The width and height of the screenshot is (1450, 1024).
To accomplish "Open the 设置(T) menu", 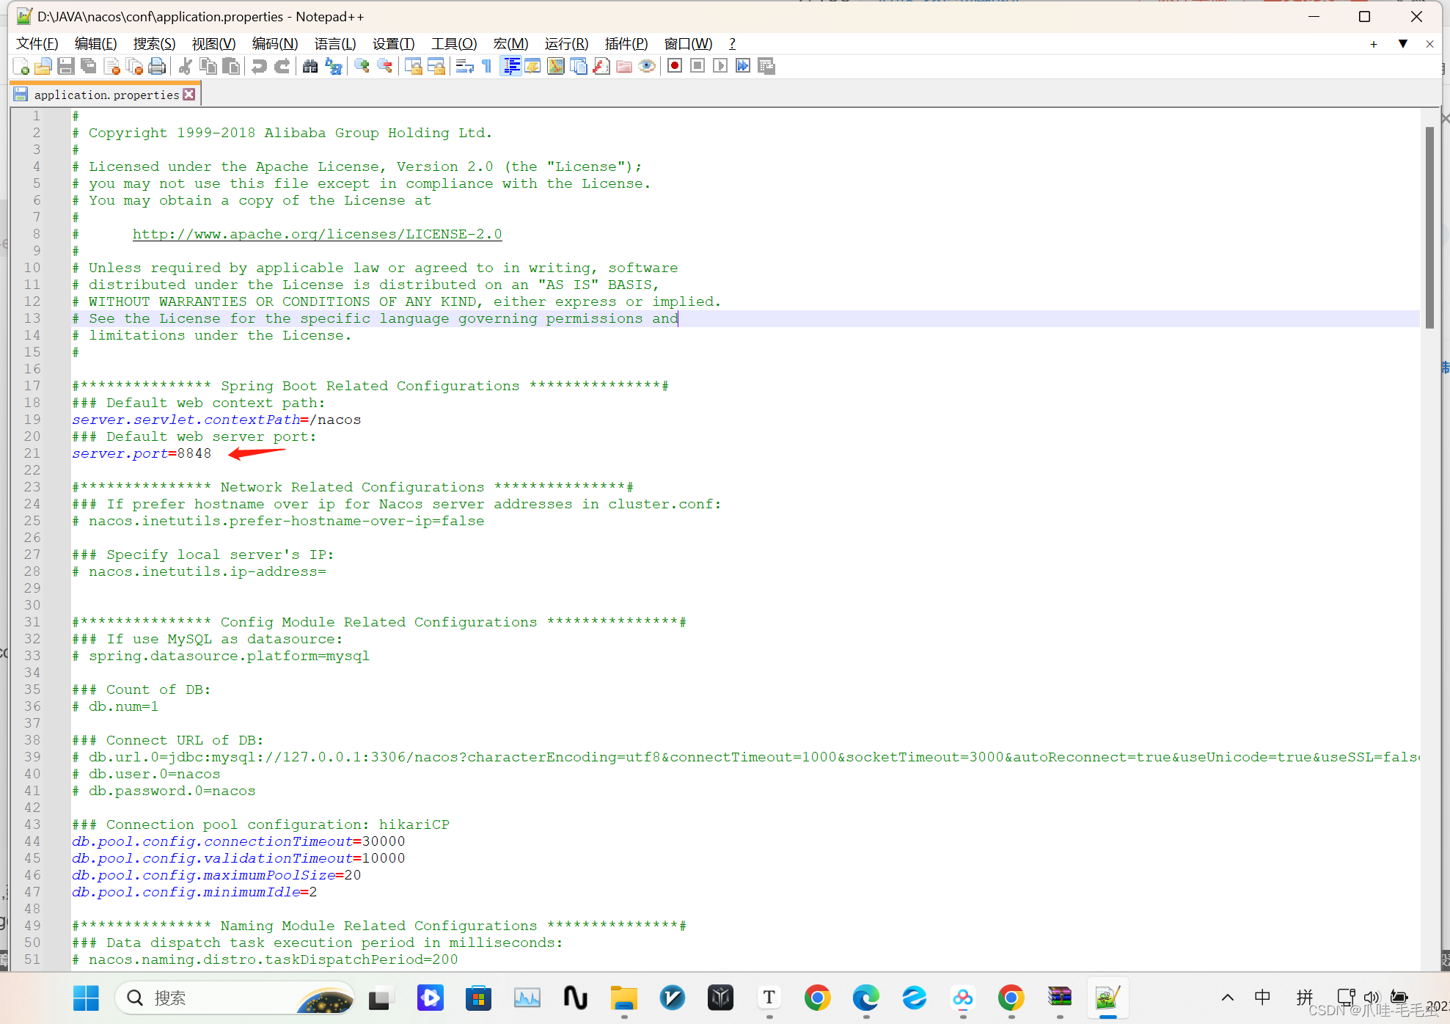I will tap(394, 44).
